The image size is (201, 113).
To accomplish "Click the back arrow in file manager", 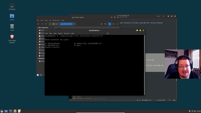I will point(38,24).
